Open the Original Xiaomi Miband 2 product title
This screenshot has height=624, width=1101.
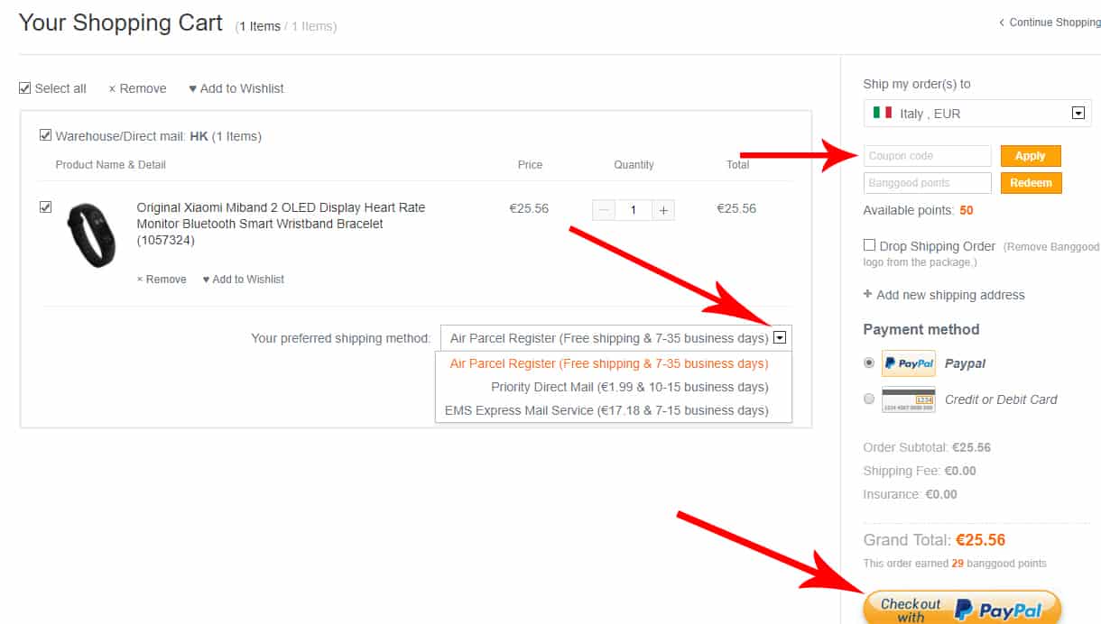(x=281, y=224)
